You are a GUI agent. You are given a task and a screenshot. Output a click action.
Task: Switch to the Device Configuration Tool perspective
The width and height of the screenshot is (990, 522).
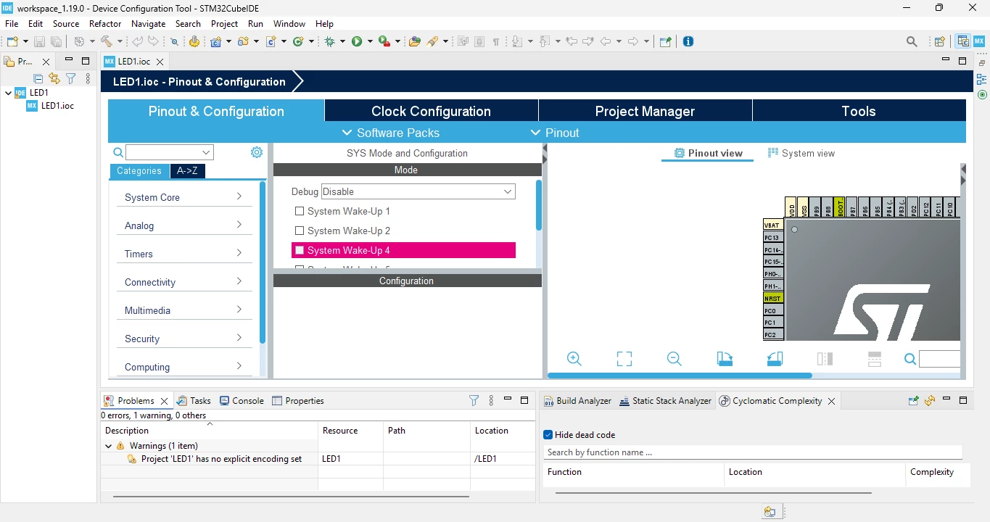point(978,42)
